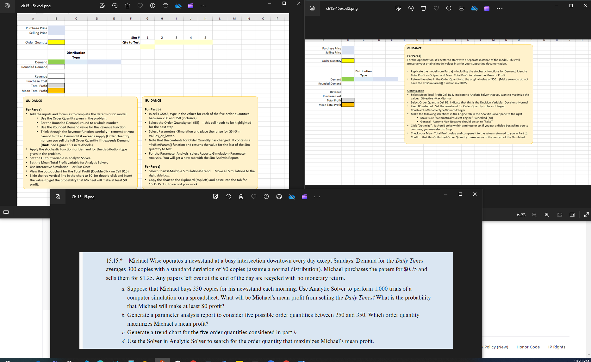Delete the Ch 15-15.png image
Image resolution: width=591 pixels, height=362 pixels.
241,197
